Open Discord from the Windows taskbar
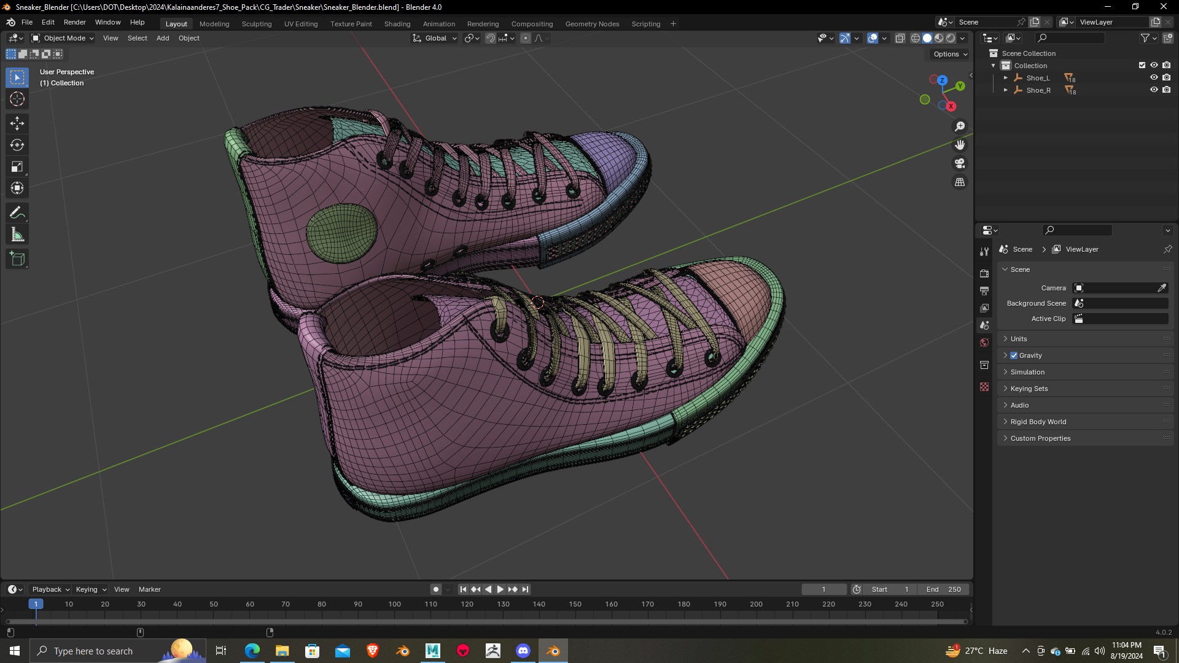The image size is (1179, 663). point(523,651)
